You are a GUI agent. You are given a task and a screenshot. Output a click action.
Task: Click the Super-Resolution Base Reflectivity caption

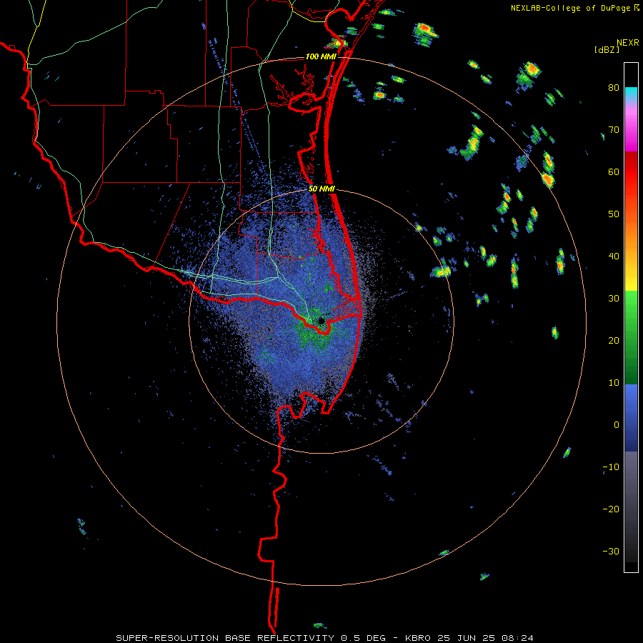pyautogui.click(x=325, y=638)
